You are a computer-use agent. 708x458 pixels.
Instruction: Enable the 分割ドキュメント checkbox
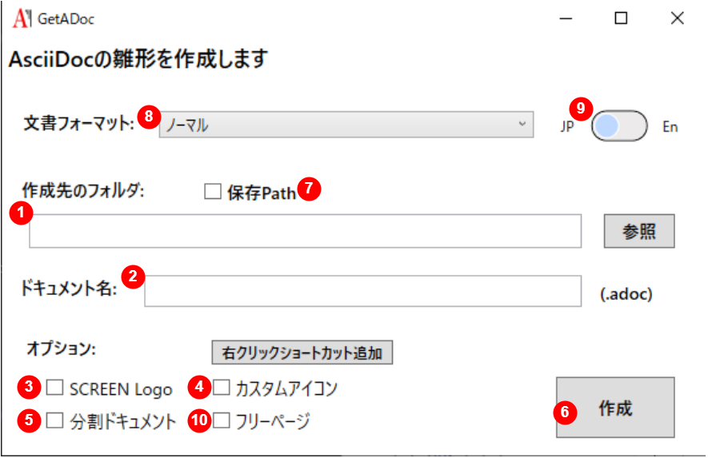click(54, 420)
